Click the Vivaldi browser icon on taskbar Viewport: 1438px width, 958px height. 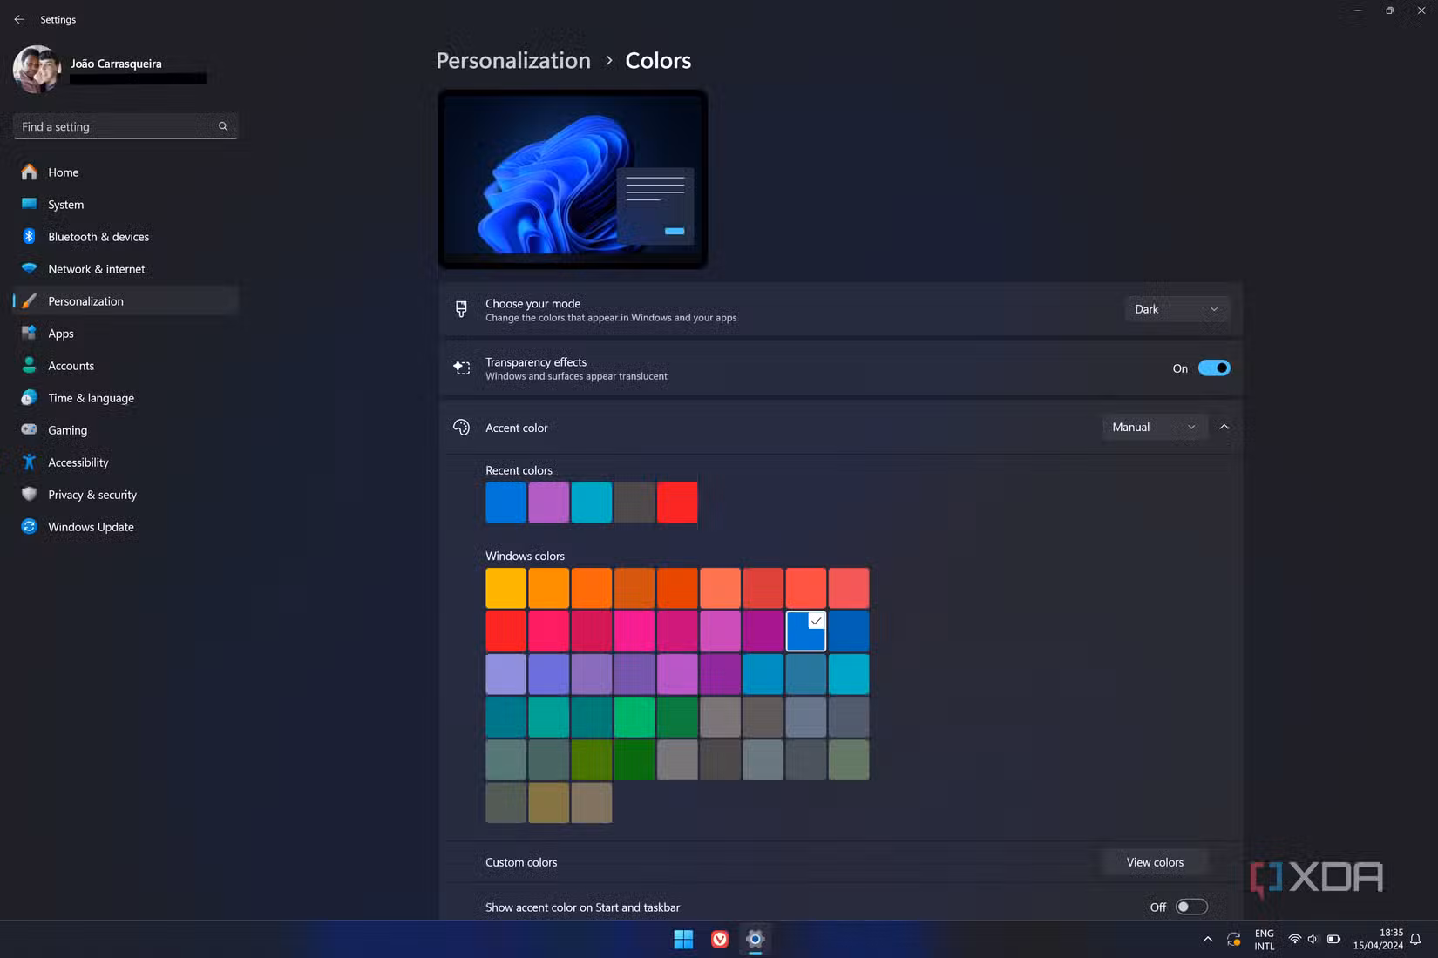[719, 940]
